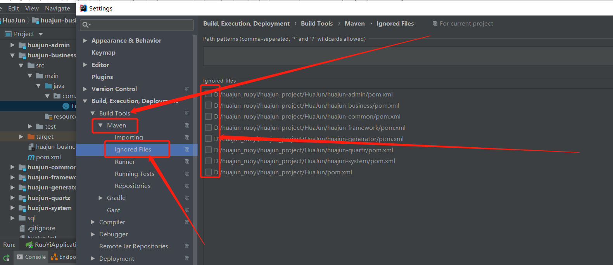Click the search magnifier icon in Settings
This screenshot has width=613, height=265.
(x=86, y=25)
